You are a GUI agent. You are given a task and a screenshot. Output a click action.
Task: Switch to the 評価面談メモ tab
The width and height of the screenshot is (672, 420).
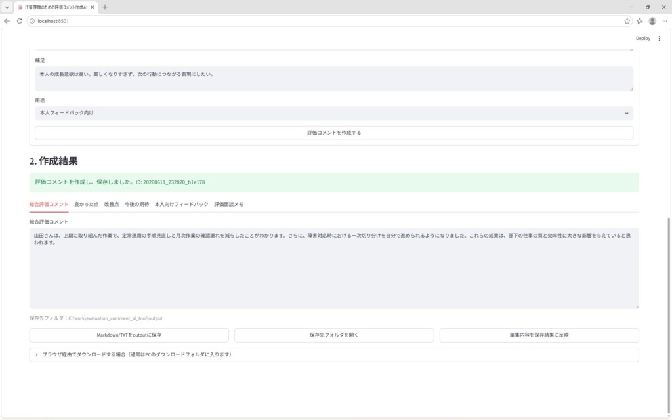tap(228, 205)
